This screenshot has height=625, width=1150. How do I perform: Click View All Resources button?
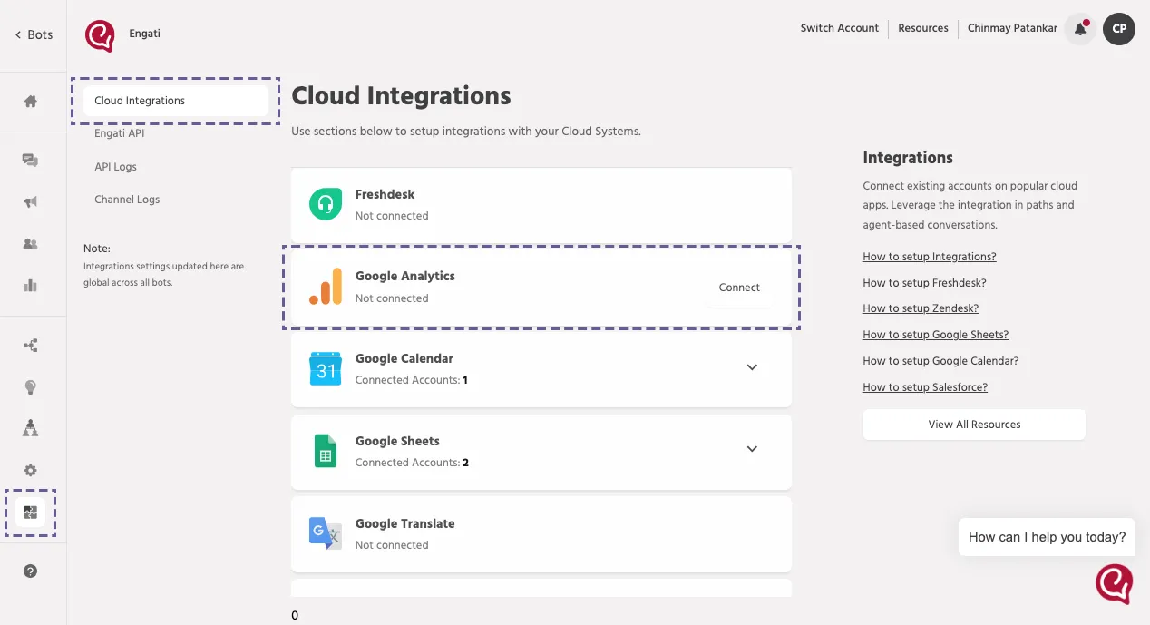(x=974, y=425)
